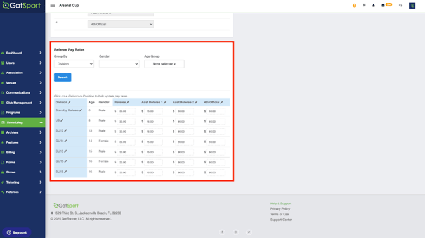The height and width of the screenshot is (238, 425).
Task: Open Age Group None selected dropdown
Action: click(164, 64)
